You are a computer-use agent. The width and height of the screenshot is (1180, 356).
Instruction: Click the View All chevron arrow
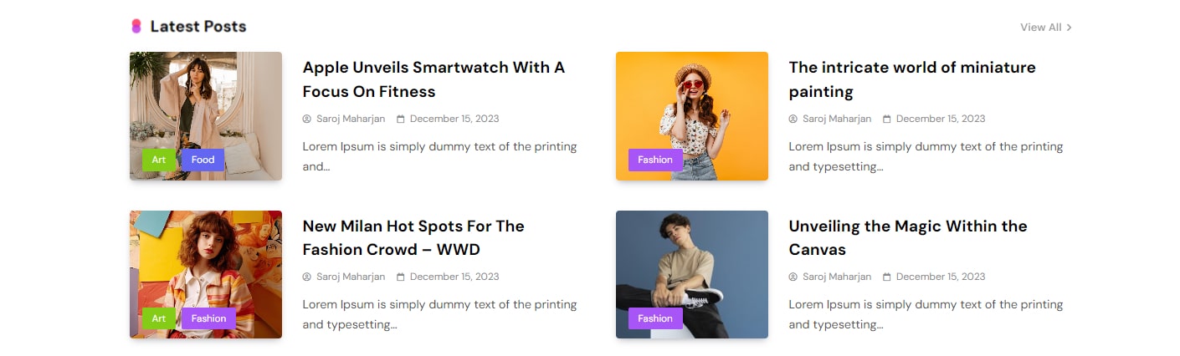1070,28
